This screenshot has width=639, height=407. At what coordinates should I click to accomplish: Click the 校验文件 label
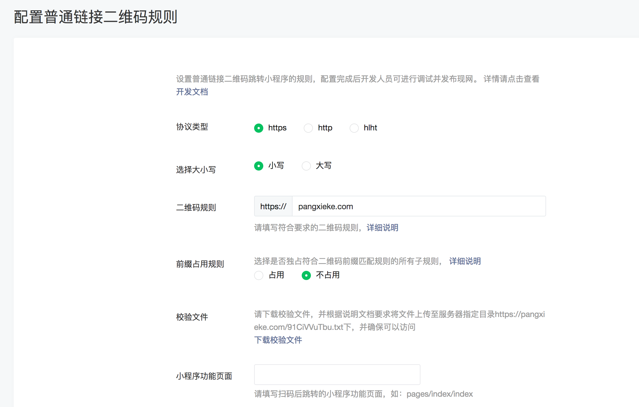(192, 317)
